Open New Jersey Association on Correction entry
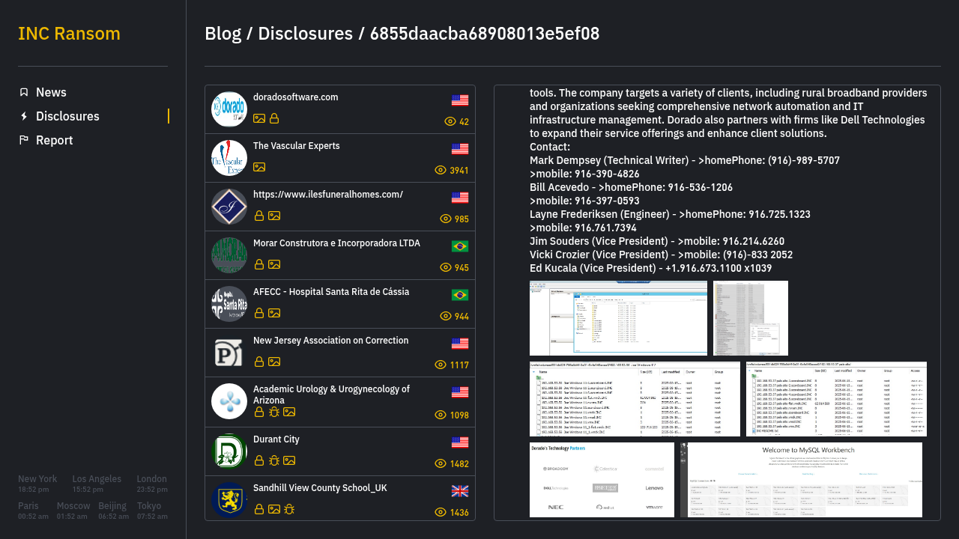This screenshot has height=539, width=959. tap(340, 353)
